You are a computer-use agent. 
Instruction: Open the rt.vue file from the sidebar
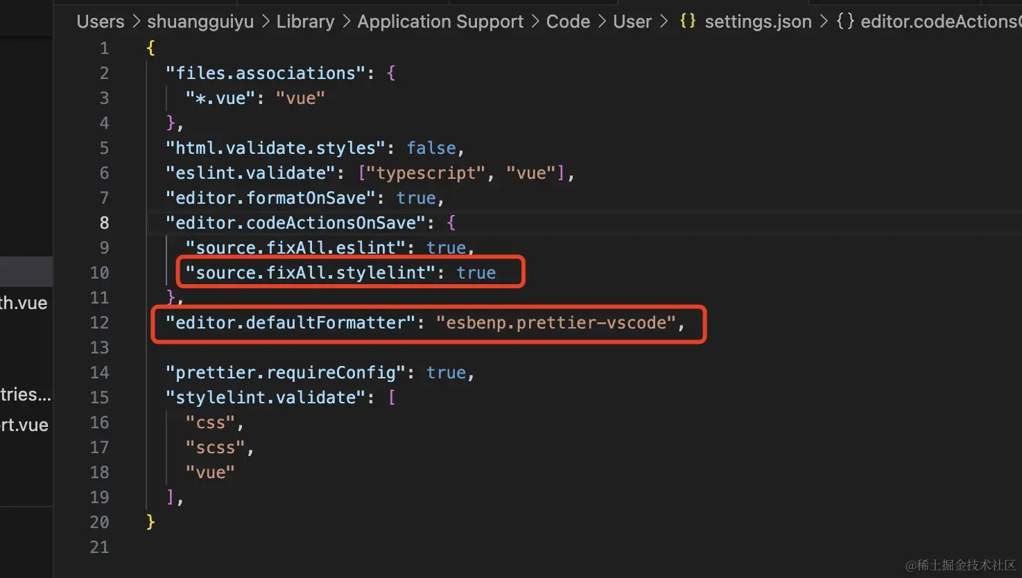[x=23, y=425]
